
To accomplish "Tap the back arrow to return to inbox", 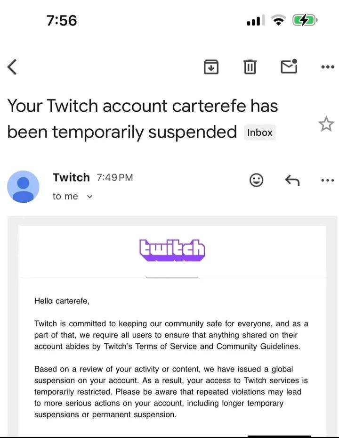I will 13,67.
